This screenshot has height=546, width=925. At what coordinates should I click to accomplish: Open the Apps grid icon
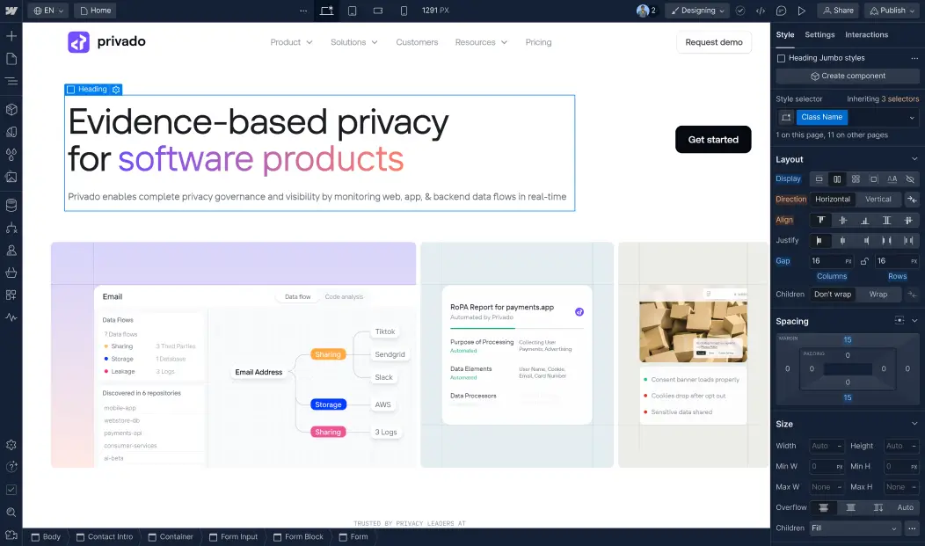pyautogui.click(x=11, y=295)
